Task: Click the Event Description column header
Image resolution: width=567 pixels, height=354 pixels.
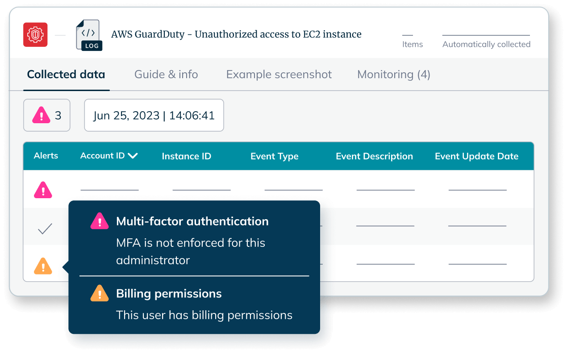Action: tap(374, 156)
